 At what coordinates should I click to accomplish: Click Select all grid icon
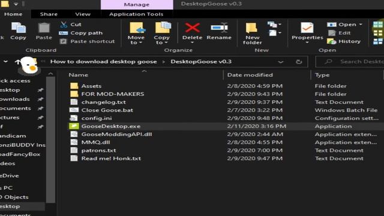(x=377, y=25)
